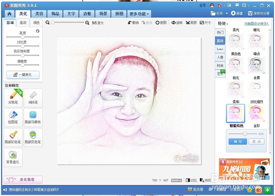The image size is (275, 196).
Task: Click the QQ penguin icon
Action: [x=212, y=5]
